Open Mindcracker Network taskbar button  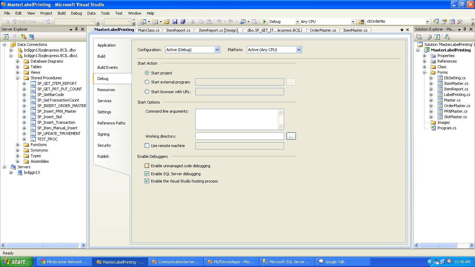[64, 262]
